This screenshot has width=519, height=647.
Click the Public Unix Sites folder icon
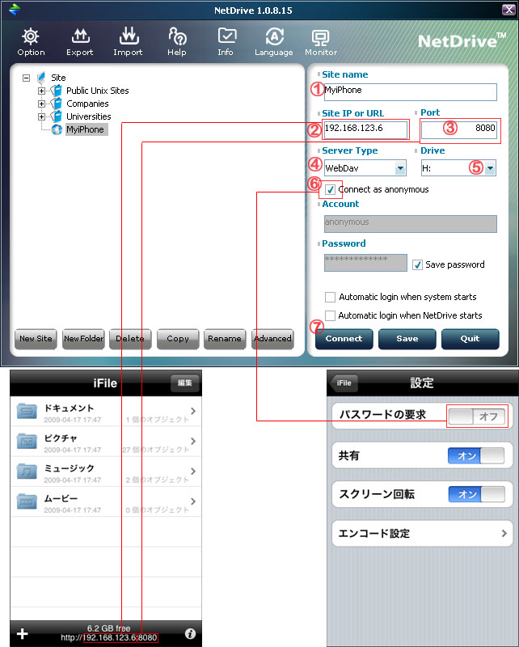56,91
